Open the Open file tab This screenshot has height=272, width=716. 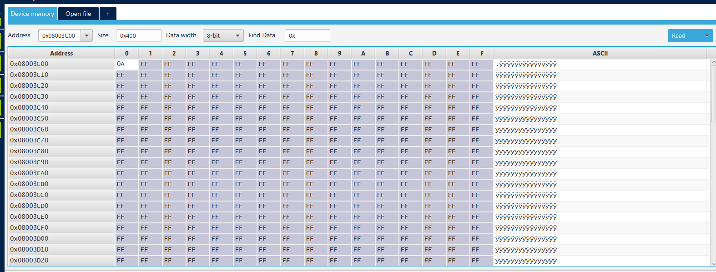tap(78, 14)
